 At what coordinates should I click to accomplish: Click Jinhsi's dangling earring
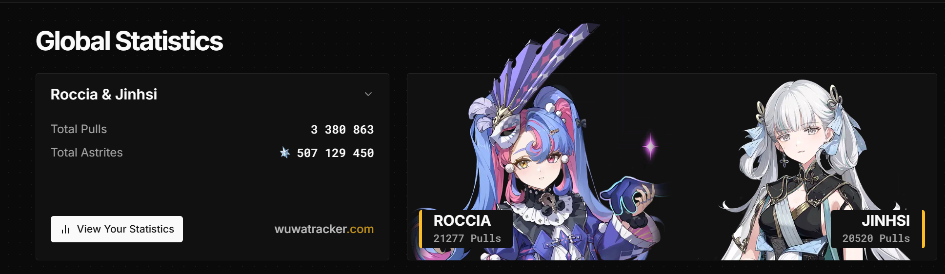pos(784,158)
